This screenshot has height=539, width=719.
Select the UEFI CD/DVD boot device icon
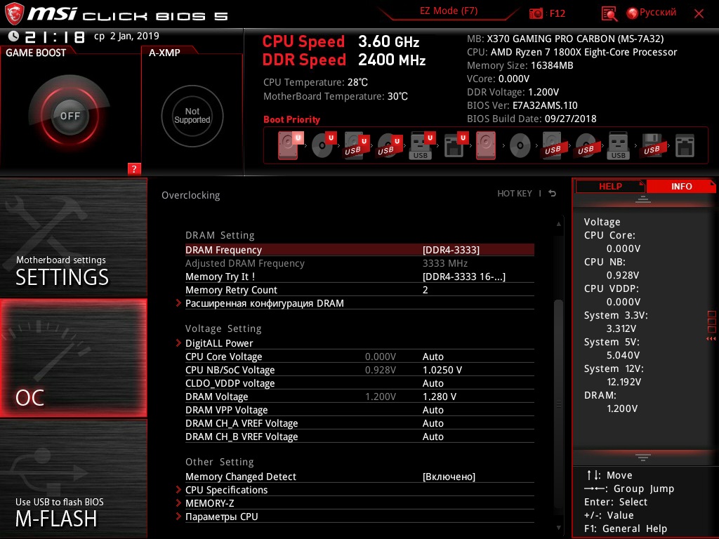pos(324,145)
